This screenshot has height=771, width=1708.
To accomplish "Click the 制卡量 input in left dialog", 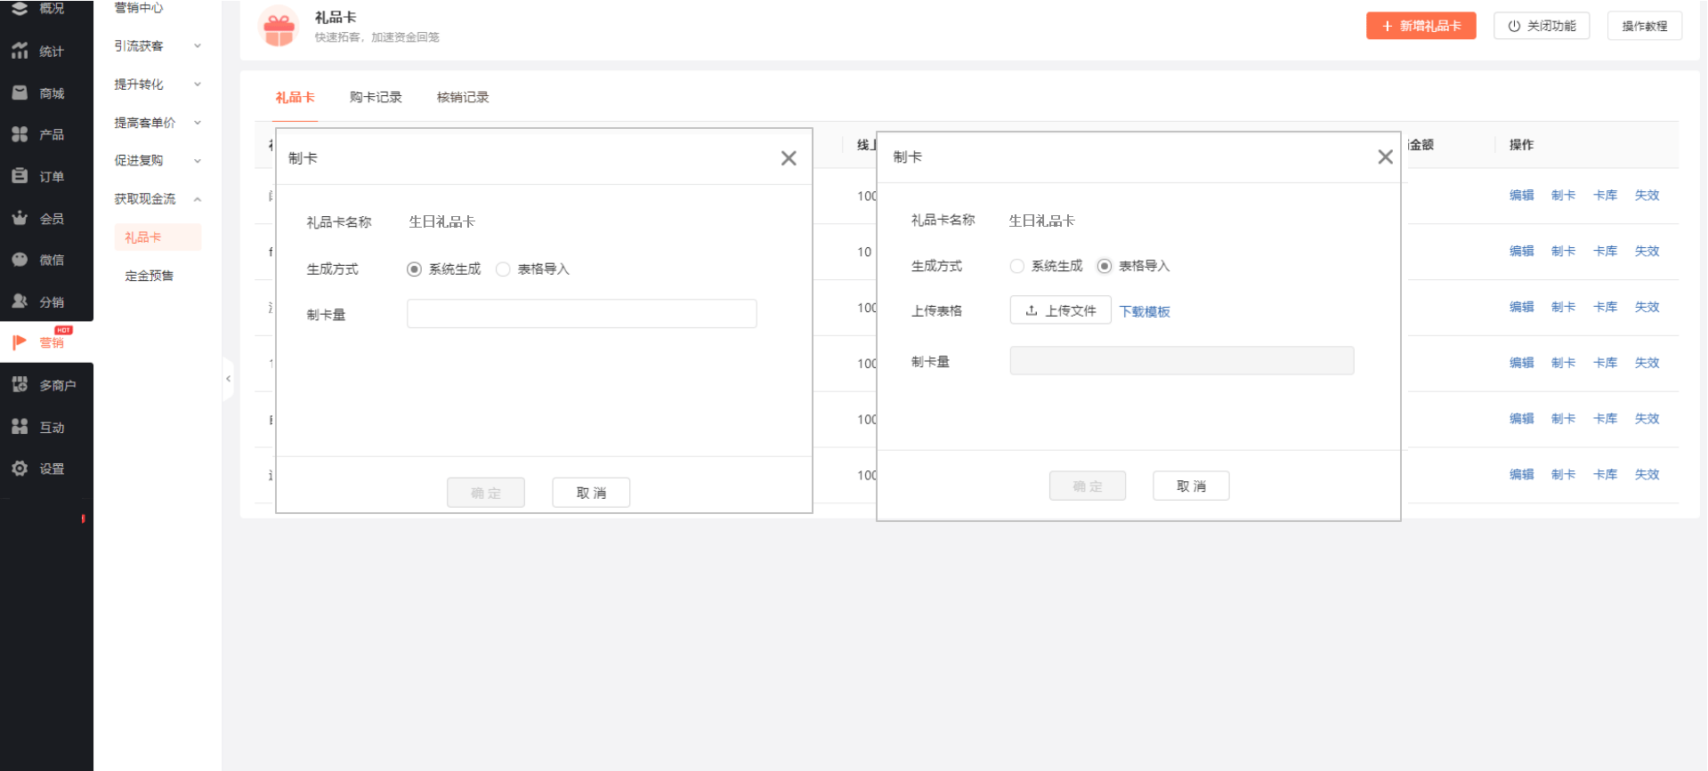I will (x=581, y=314).
